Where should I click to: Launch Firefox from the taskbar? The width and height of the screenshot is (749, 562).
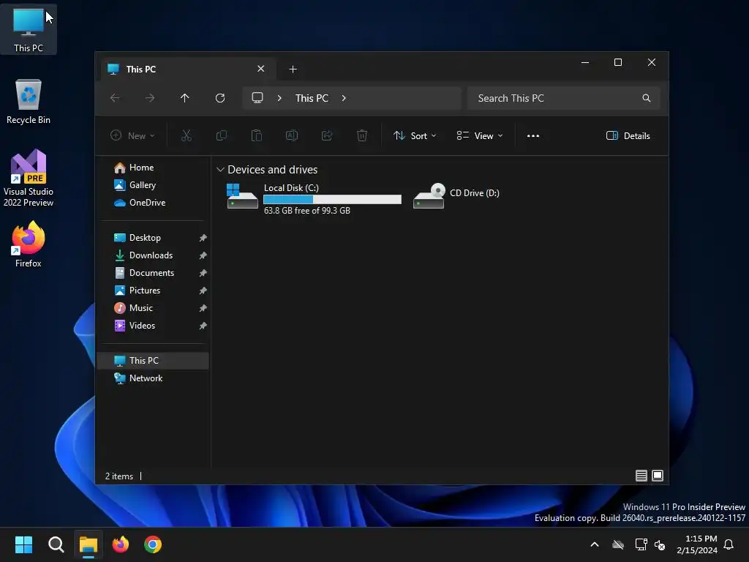(x=121, y=544)
